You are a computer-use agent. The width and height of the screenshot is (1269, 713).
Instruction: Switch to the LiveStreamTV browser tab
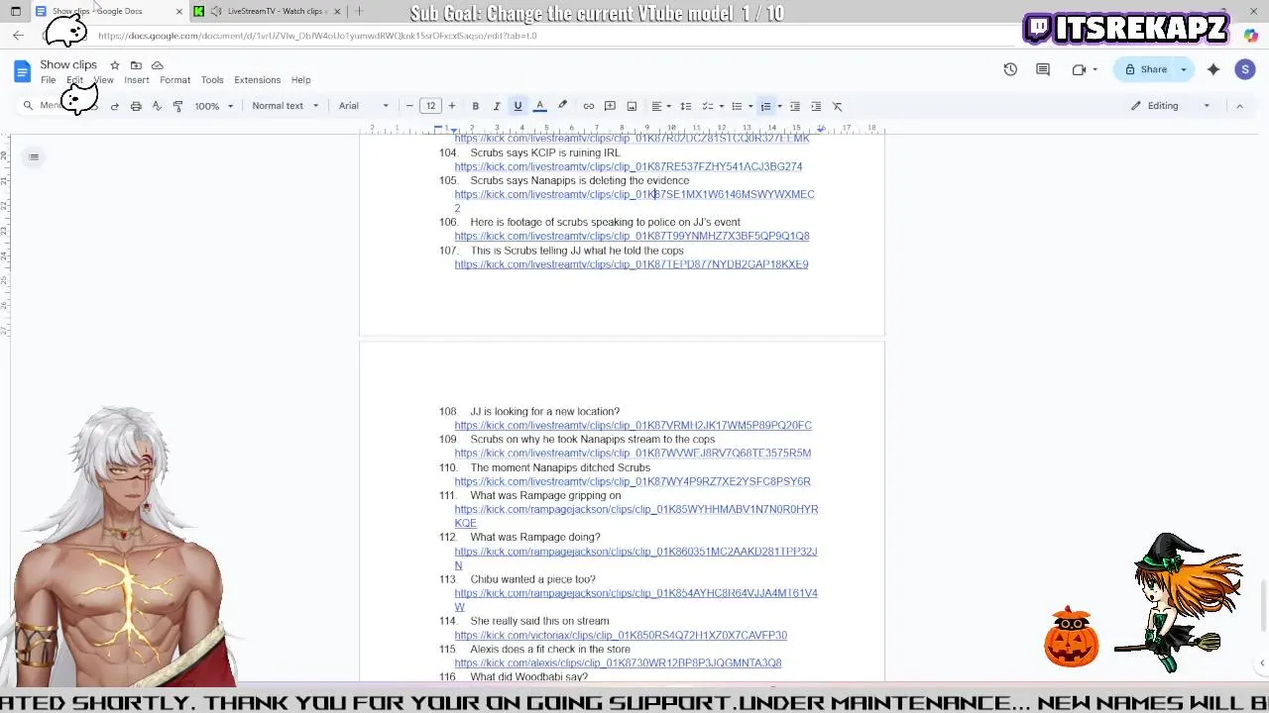(268, 11)
